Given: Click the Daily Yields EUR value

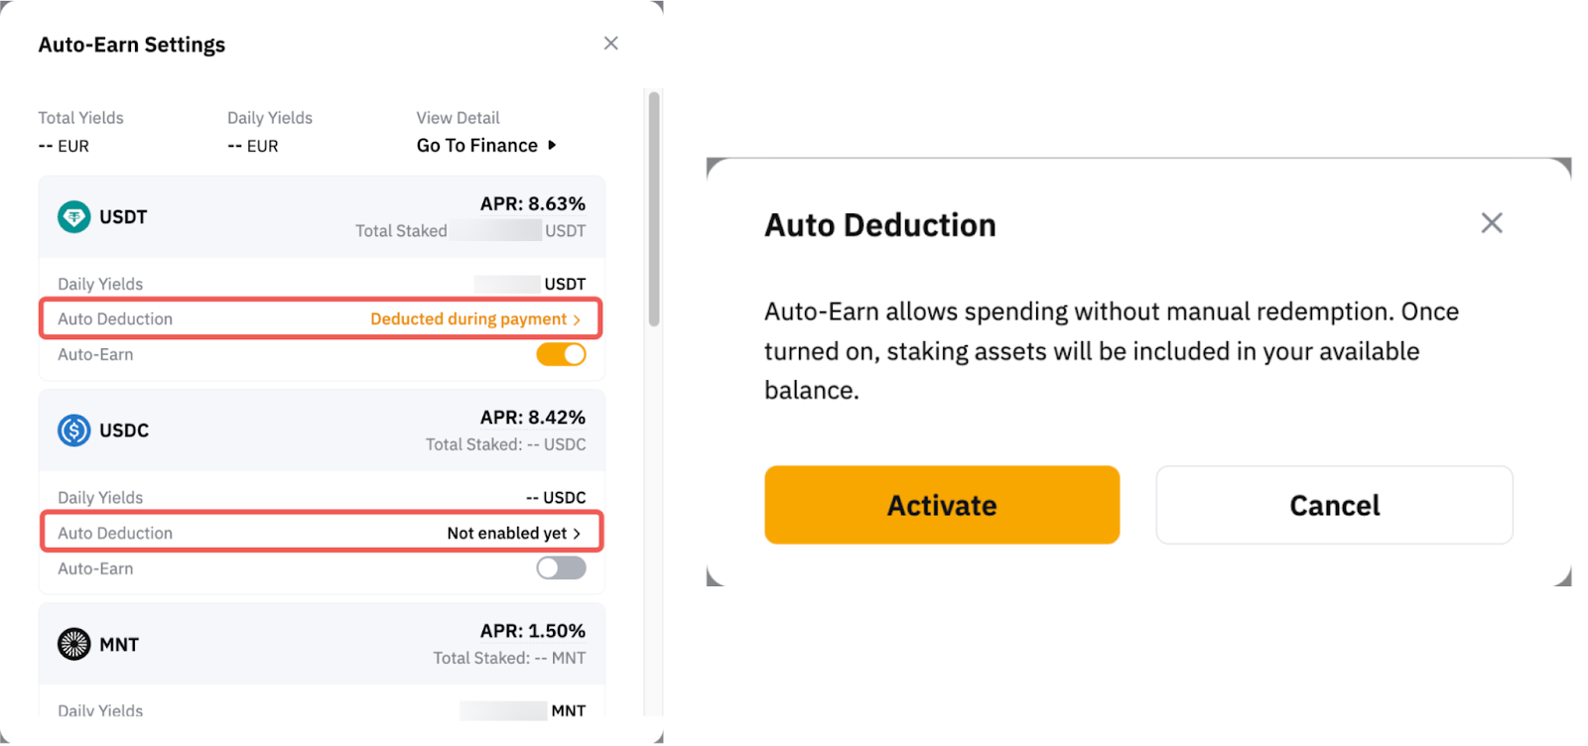Looking at the screenshot, I should pyautogui.click(x=253, y=146).
